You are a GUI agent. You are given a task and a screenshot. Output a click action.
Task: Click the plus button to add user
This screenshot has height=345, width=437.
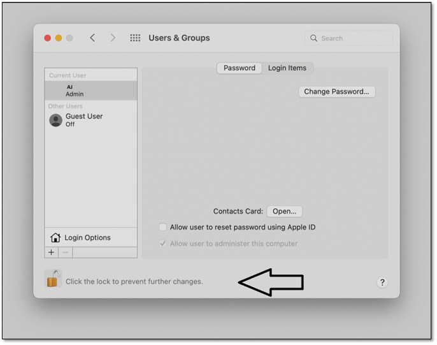tap(52, 253)
